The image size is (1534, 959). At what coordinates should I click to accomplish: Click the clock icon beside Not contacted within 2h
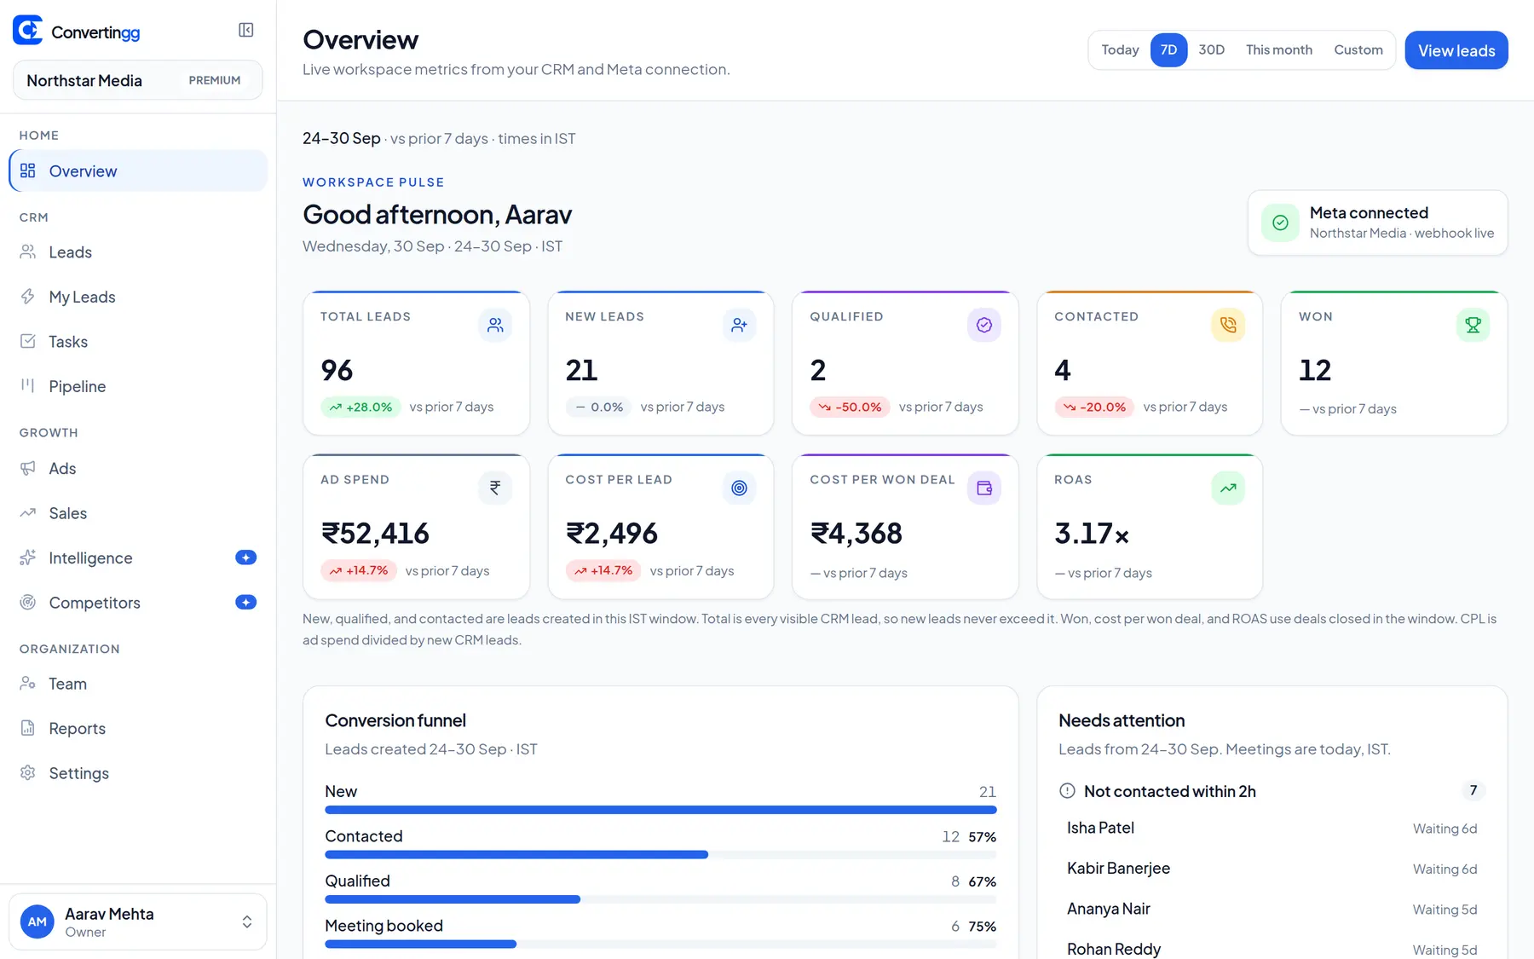pos(1067,791)
